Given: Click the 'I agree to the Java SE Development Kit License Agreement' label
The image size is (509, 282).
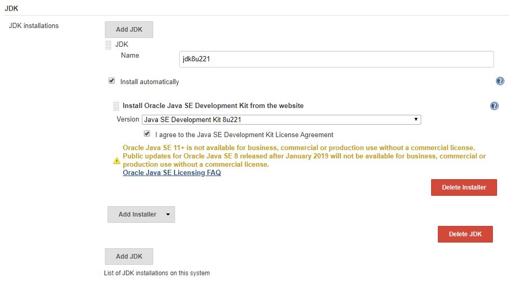Looking at the screenshot, I should tap(244, 135).
